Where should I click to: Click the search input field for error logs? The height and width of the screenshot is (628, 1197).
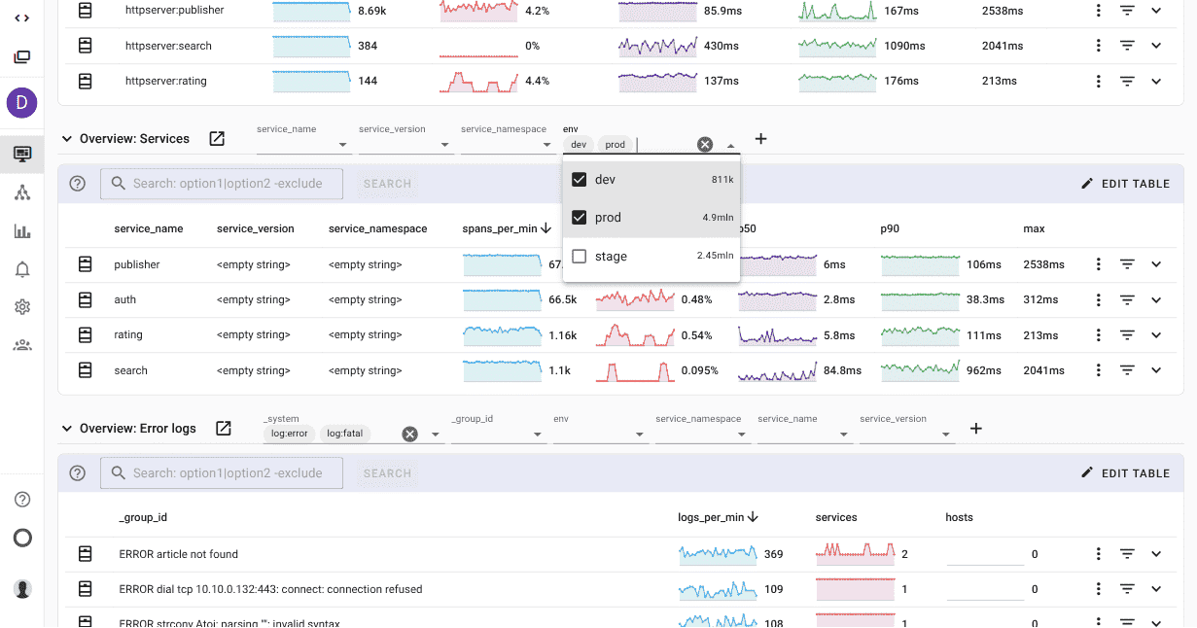pyautogui.click(x=221, y=473)
